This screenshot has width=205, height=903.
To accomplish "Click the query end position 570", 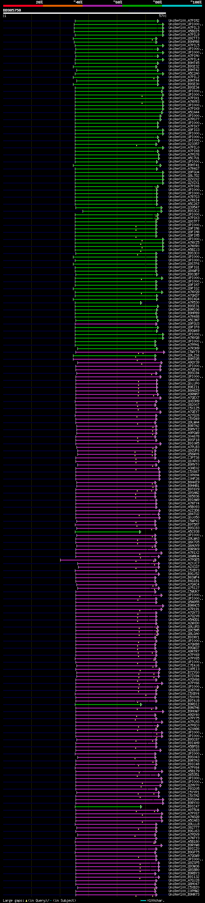I will point(161,16).
